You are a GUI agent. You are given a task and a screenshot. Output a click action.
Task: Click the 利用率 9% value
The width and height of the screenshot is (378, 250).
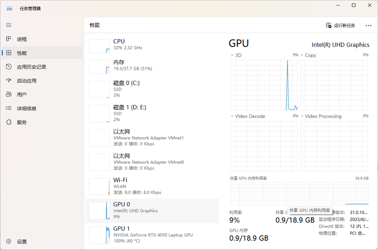[x=234, y=220]
